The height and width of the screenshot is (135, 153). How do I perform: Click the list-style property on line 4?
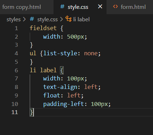tap(60, 54)
